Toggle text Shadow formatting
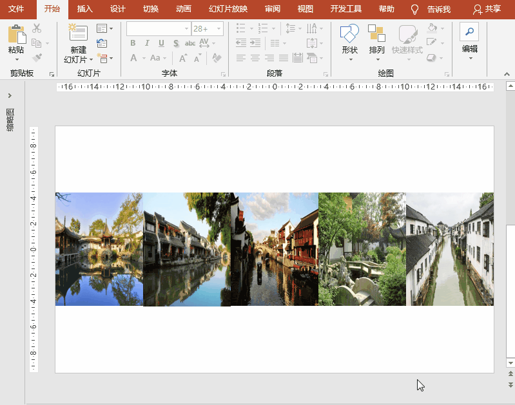This screenshot has height=405, width=515. pos(176,43)
